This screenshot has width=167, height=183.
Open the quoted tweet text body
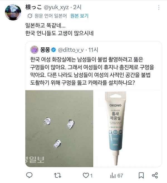(92, 71)
